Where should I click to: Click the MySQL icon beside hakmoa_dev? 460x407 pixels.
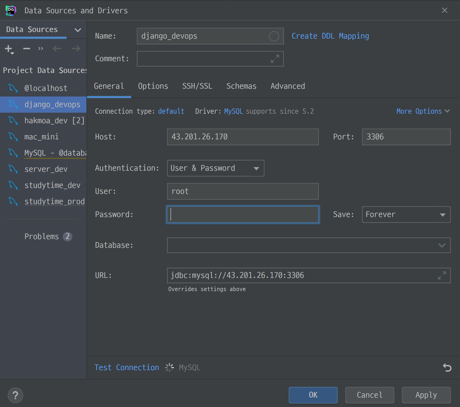13,120
